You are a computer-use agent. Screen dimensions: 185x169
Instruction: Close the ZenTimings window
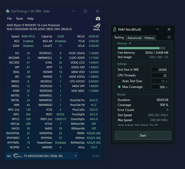tap(97, 11)
